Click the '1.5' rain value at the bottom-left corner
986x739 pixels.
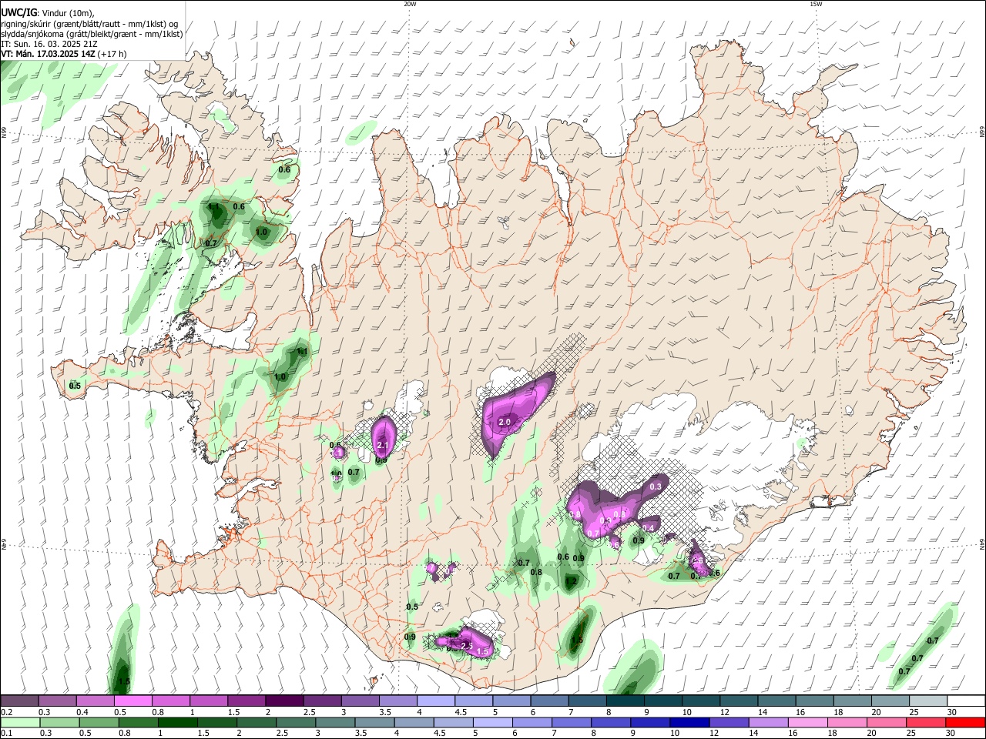pos(124,682)
